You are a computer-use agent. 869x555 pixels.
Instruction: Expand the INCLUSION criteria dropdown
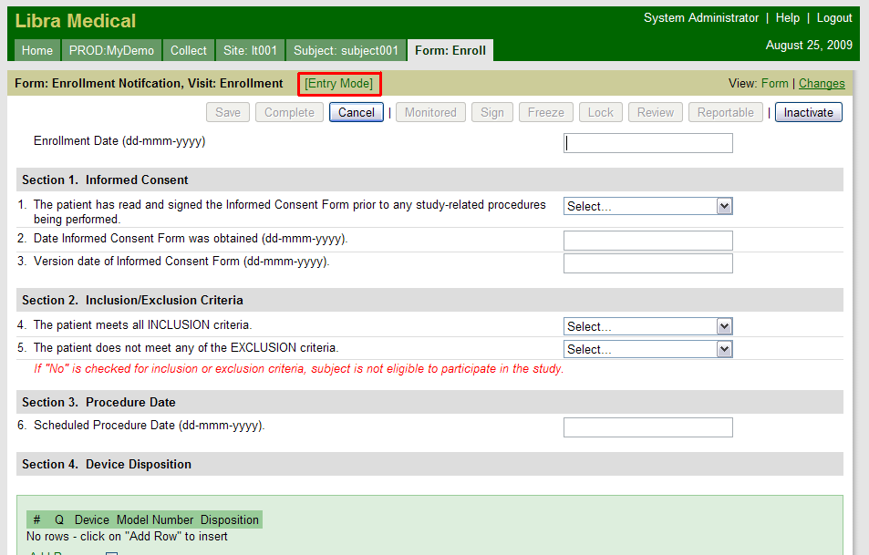[x=647, y=326]
